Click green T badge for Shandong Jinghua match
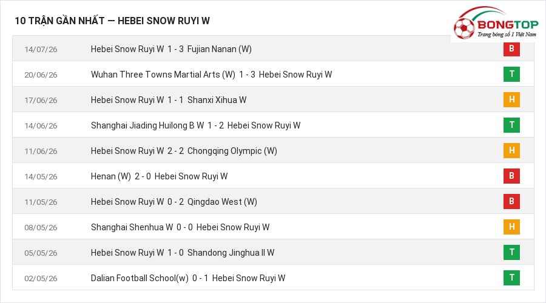 [511, 252]
